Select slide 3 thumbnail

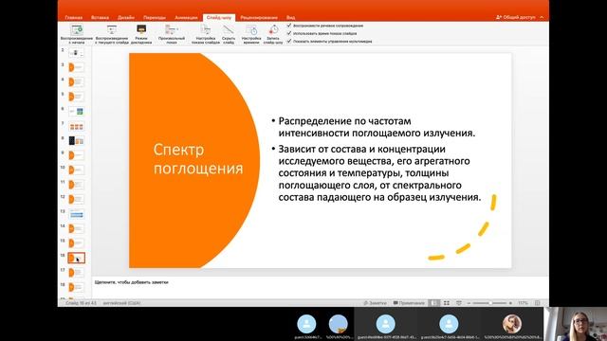tap(76, 67)
